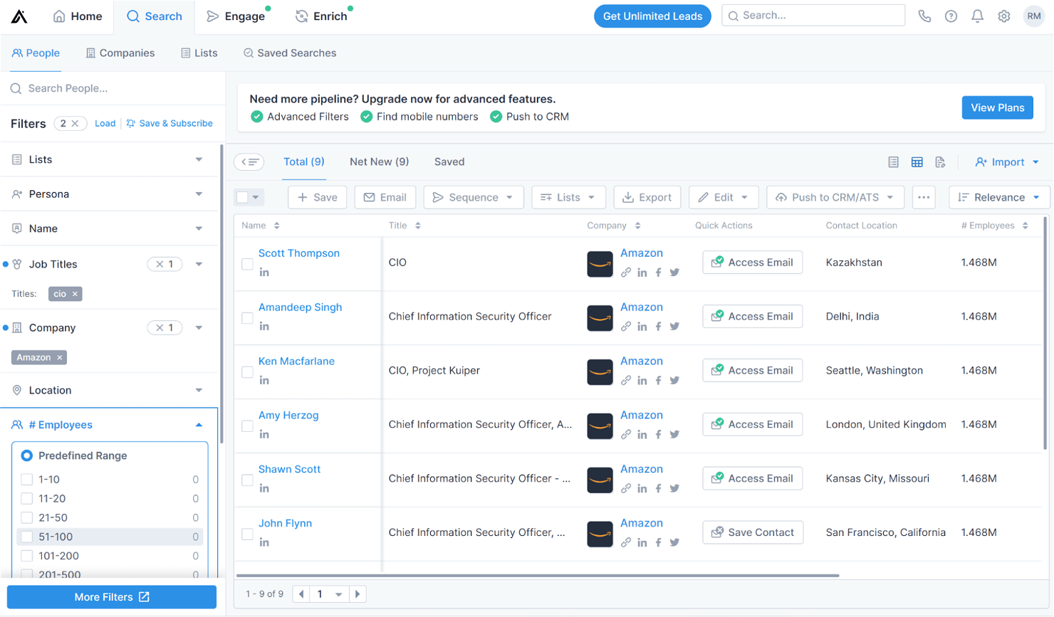Check the 21-50 employees range
The image size is (1054, 617).
click(27, 517)
